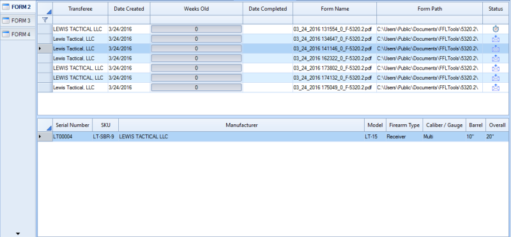
Task: Click the filter funnel icon in the filter row
Action: pyautogui.click(x=45, y=20)
